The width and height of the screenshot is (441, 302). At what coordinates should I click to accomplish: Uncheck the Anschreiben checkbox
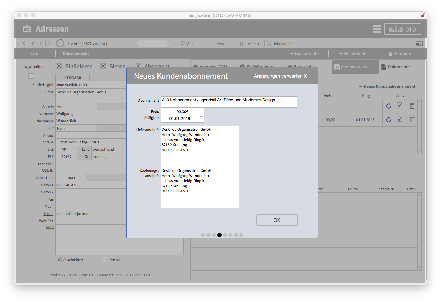(x=59, y=260)
